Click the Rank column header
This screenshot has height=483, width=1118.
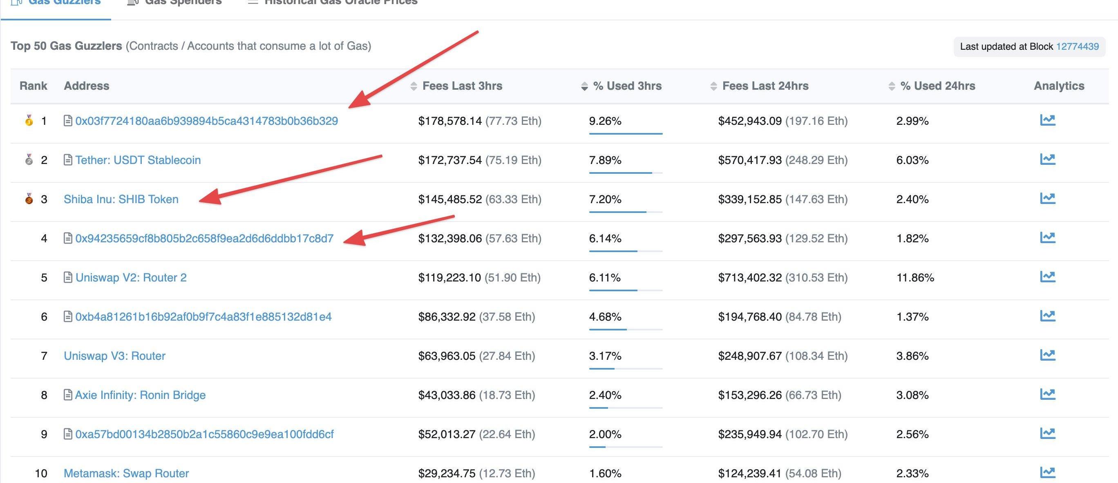point(34,86)
